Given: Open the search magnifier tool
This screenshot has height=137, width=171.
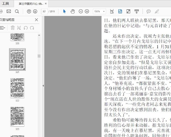Looking at the screenshot, I should coord(17,11).
